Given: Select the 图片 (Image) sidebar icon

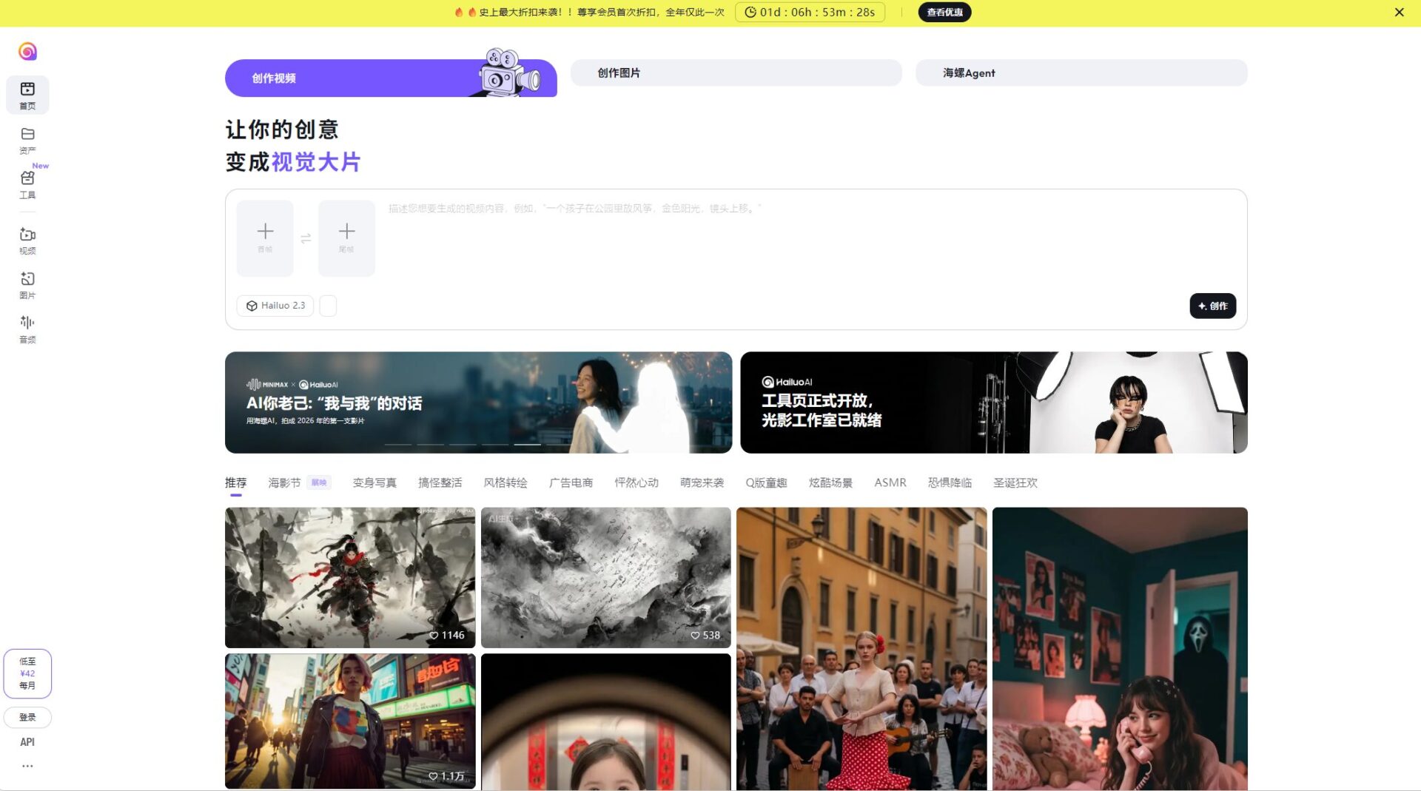Looking at the screenshot, I should pyautogui.click(x=27, y=285).
